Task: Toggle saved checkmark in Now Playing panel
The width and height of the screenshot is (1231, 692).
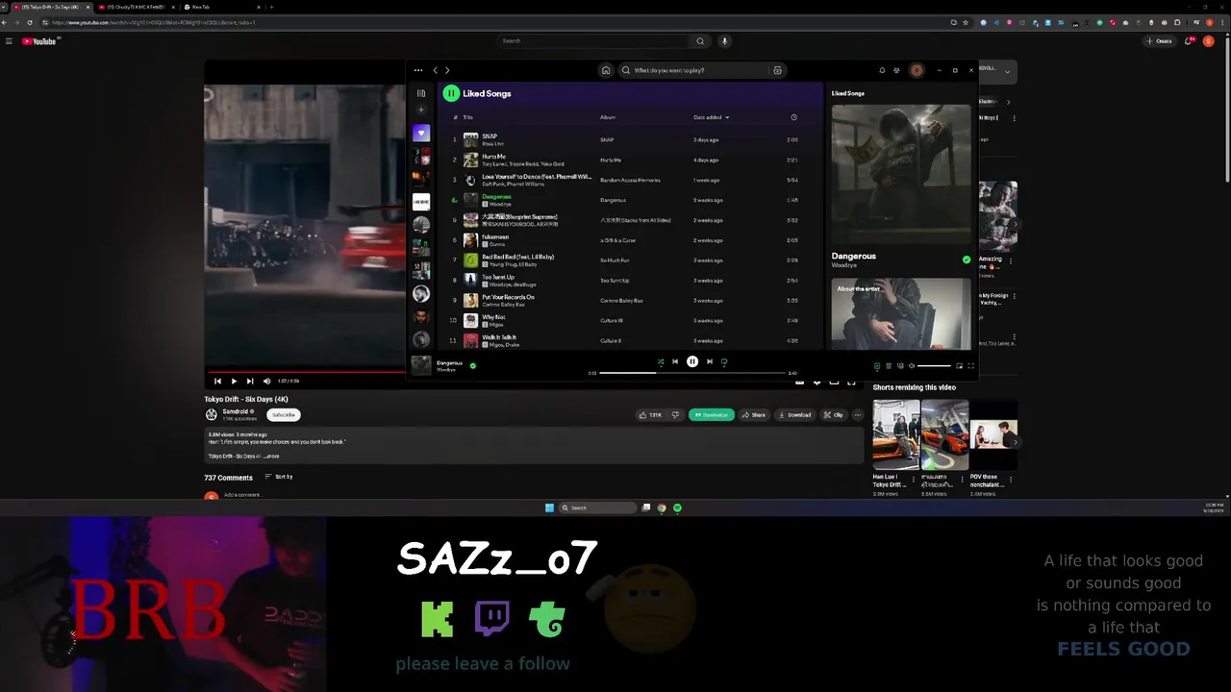Action: 967,259
